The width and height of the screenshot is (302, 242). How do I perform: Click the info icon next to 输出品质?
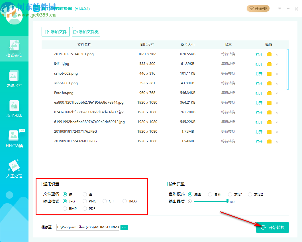point(190,201)
